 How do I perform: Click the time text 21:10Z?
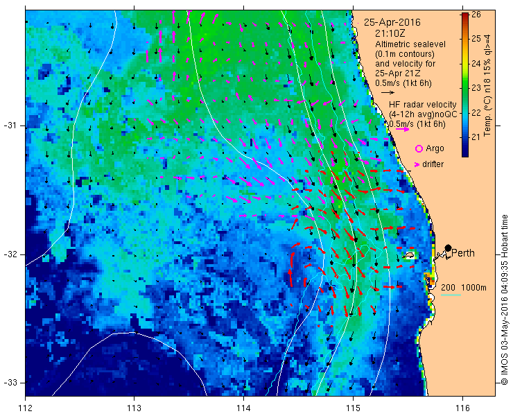[x=390, y=33]
